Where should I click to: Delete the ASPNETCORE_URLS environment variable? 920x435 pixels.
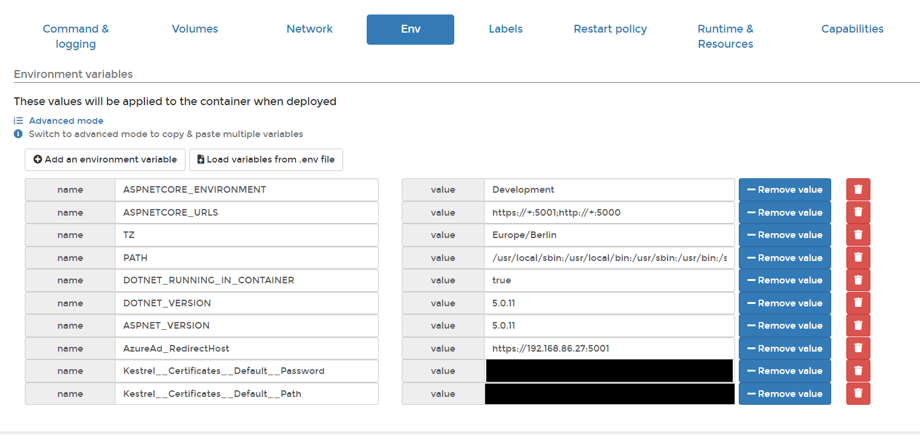858,212
